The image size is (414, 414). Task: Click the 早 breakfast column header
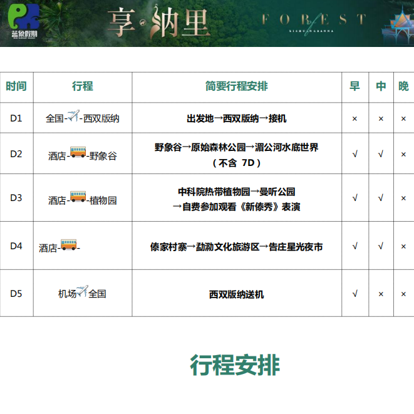pyautogui.click(x=355, y=86)
